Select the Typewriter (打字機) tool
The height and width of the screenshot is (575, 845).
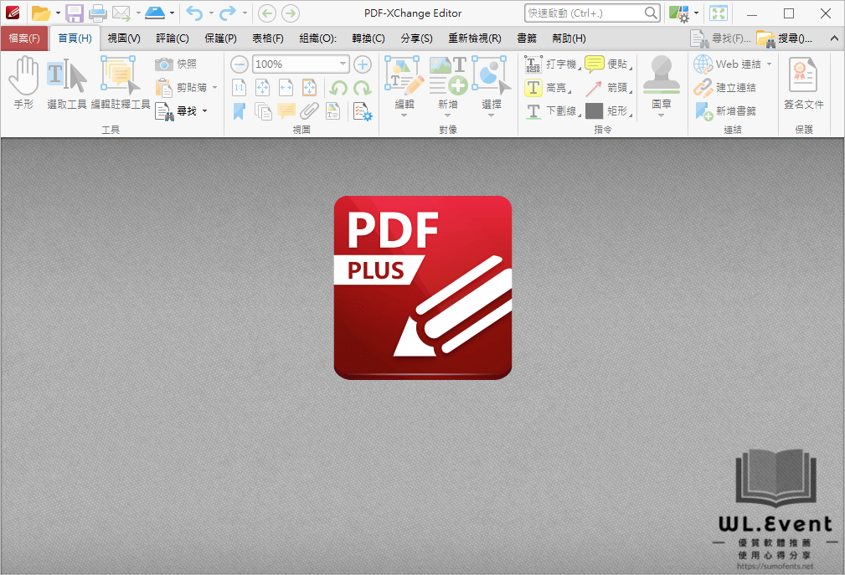point(551,64)
